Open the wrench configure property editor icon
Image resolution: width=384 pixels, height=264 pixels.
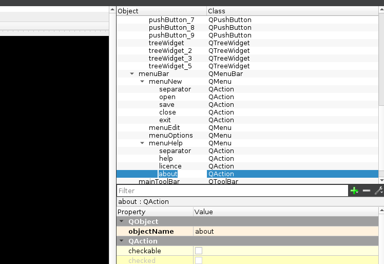pos(379,191)
